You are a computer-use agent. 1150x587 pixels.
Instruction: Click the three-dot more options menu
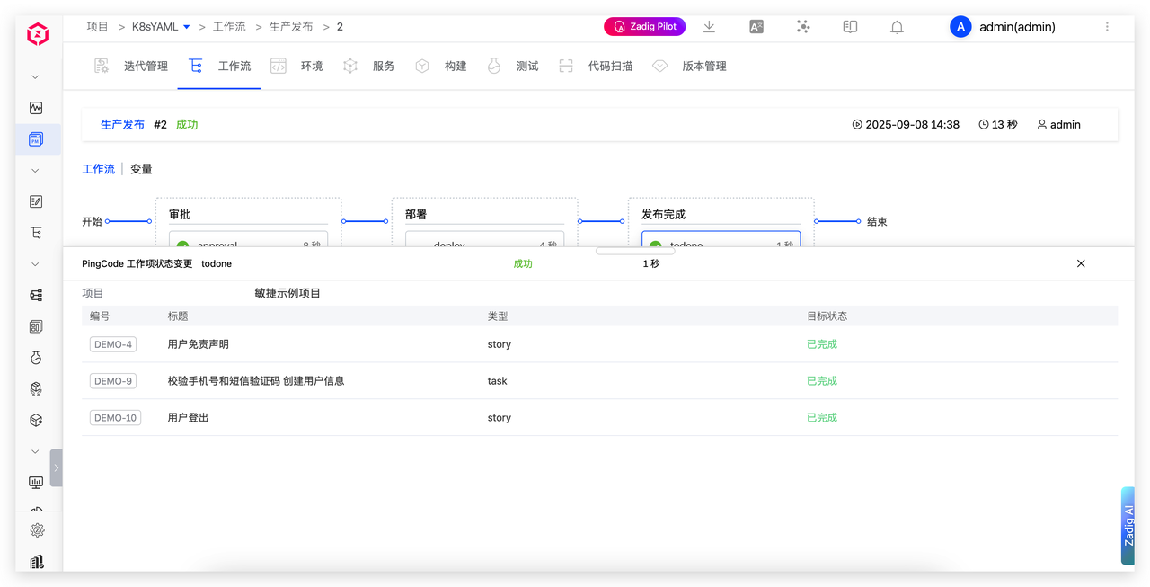click(1107, 27)
